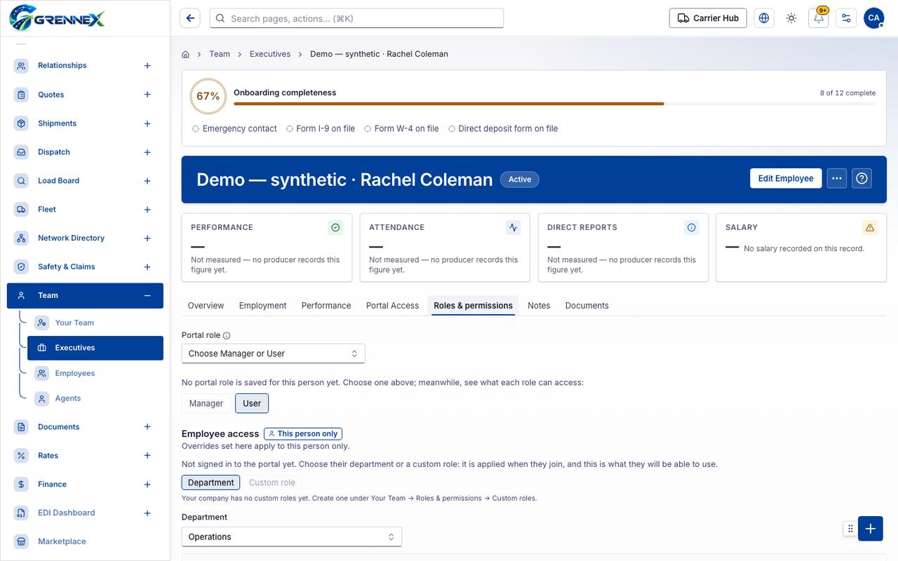Expand the Finance sidebar section

(x=147, y=485)
